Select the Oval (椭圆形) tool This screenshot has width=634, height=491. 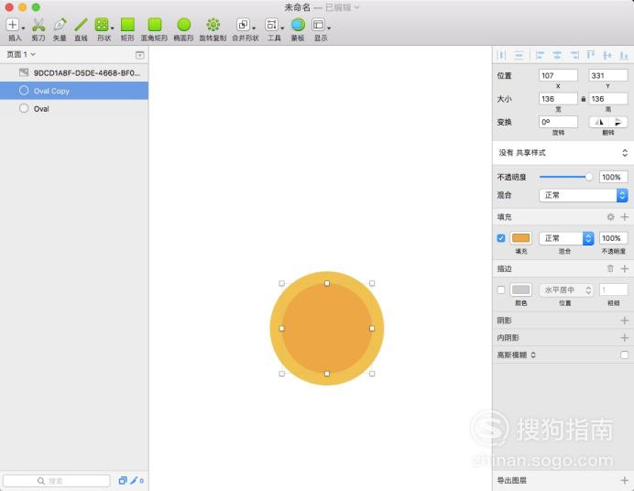point(183,25)
